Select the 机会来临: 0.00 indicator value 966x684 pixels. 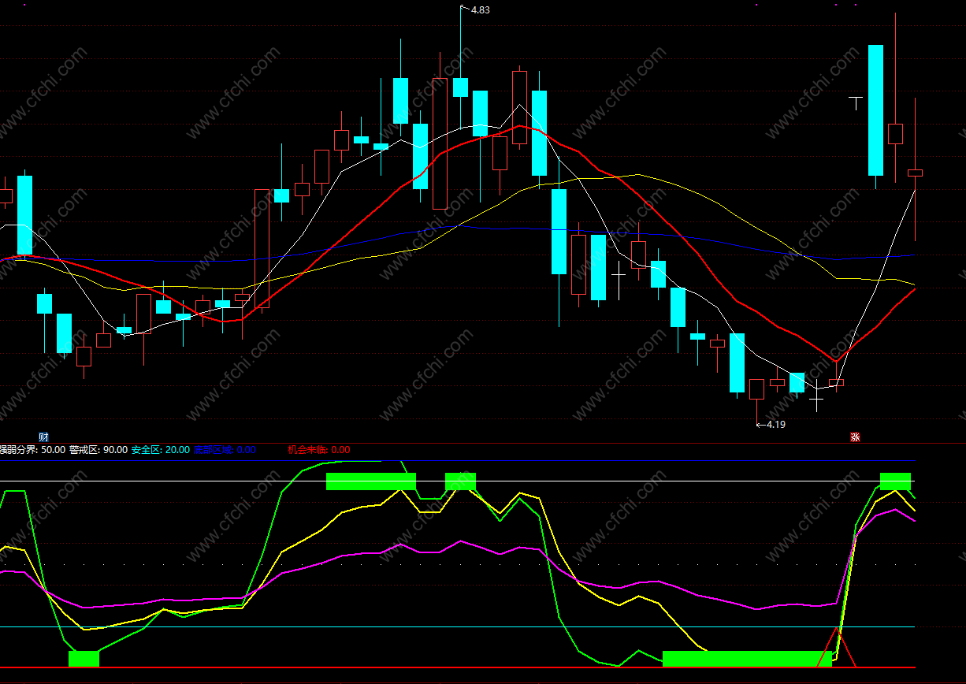coord(318,449)
